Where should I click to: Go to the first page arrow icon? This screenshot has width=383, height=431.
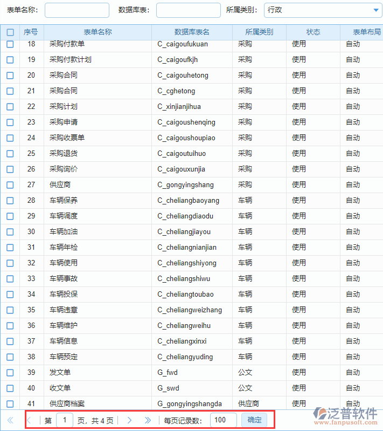[10, 420]
